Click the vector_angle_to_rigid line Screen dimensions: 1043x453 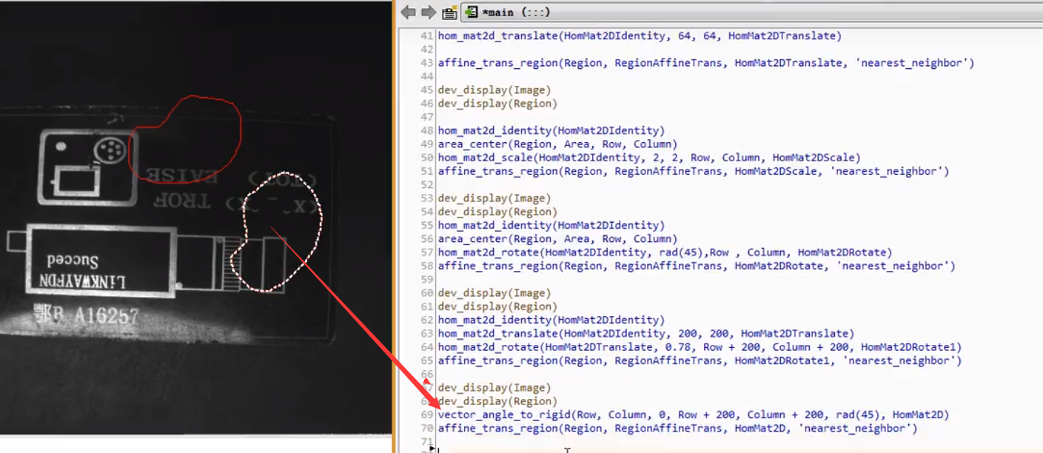(693, 415)
